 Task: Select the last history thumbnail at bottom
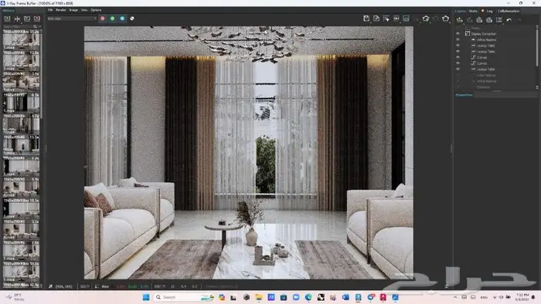21,285
